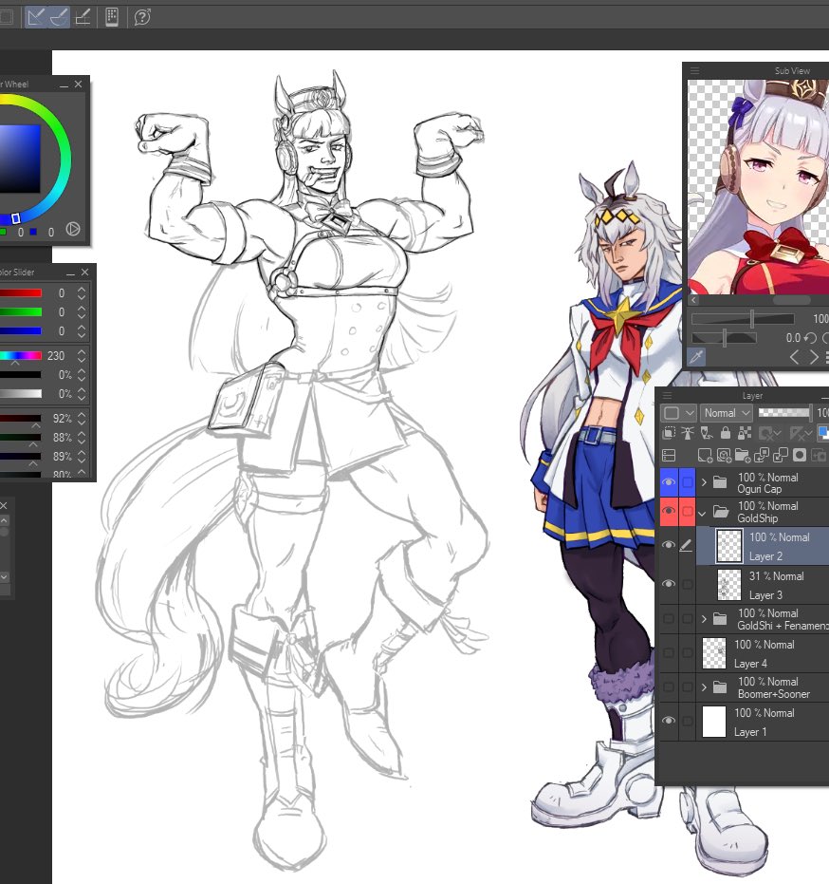Viewport: 829px width, 884px height.
Task: Toggle visibility of Layer 2
Action: click(669, 545)
